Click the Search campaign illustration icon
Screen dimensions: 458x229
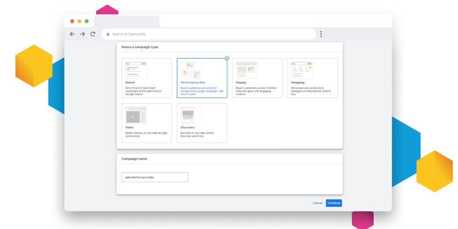136,70
